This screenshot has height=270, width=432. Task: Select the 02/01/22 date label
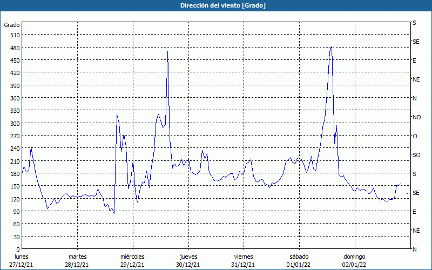pos(354,265)
